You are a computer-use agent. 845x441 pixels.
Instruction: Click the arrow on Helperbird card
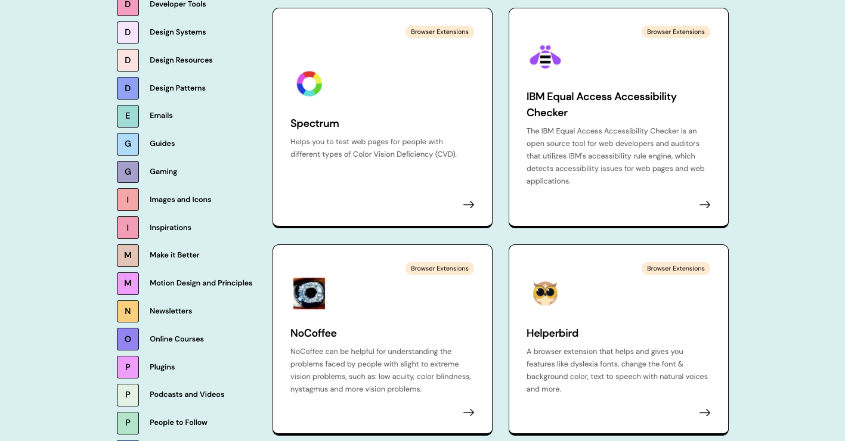(705, 412)
